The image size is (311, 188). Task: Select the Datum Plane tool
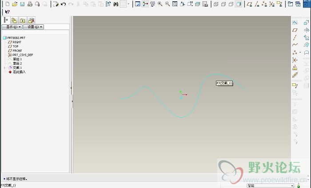[295, 30]
